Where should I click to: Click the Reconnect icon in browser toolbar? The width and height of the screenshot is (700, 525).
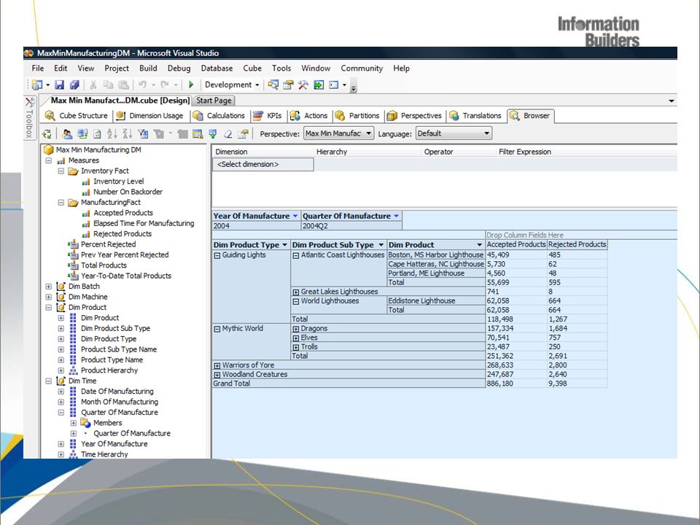pyautogui.click(x=82, y=133)
